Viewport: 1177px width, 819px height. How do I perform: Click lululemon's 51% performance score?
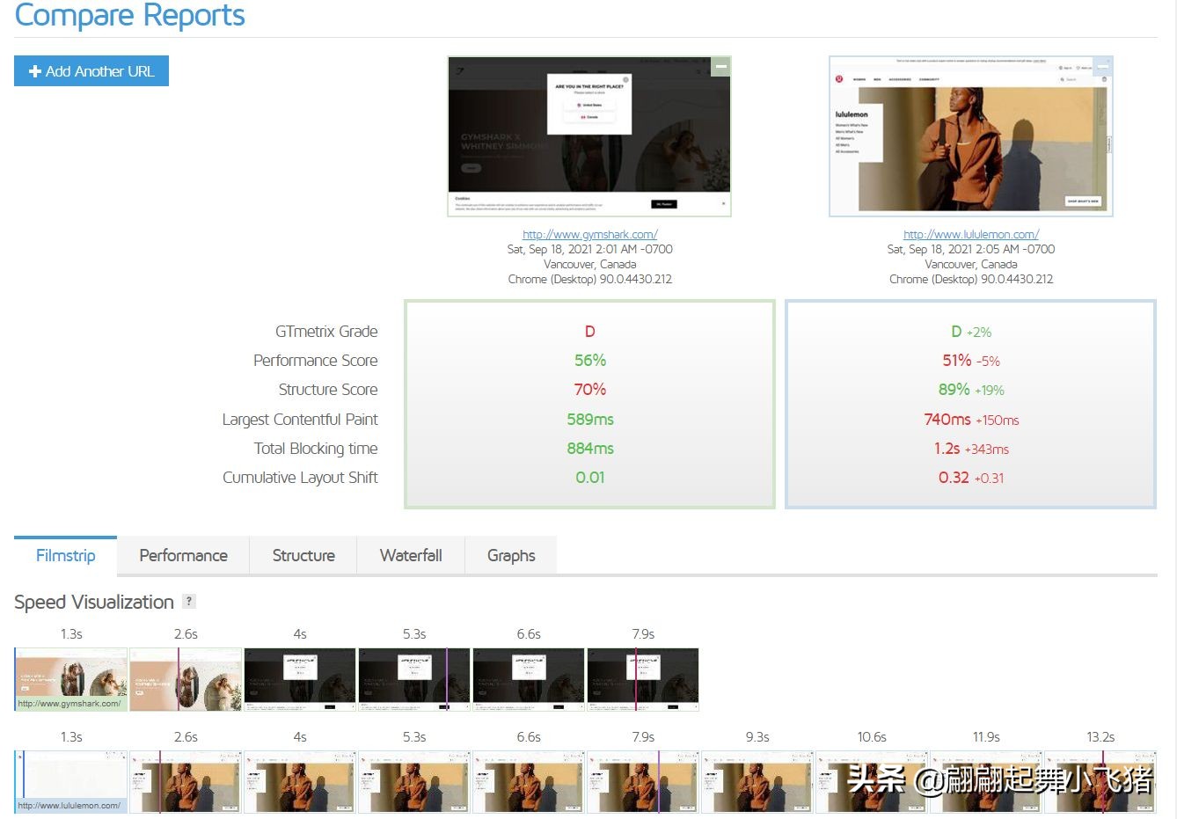(x=957, y=361)
